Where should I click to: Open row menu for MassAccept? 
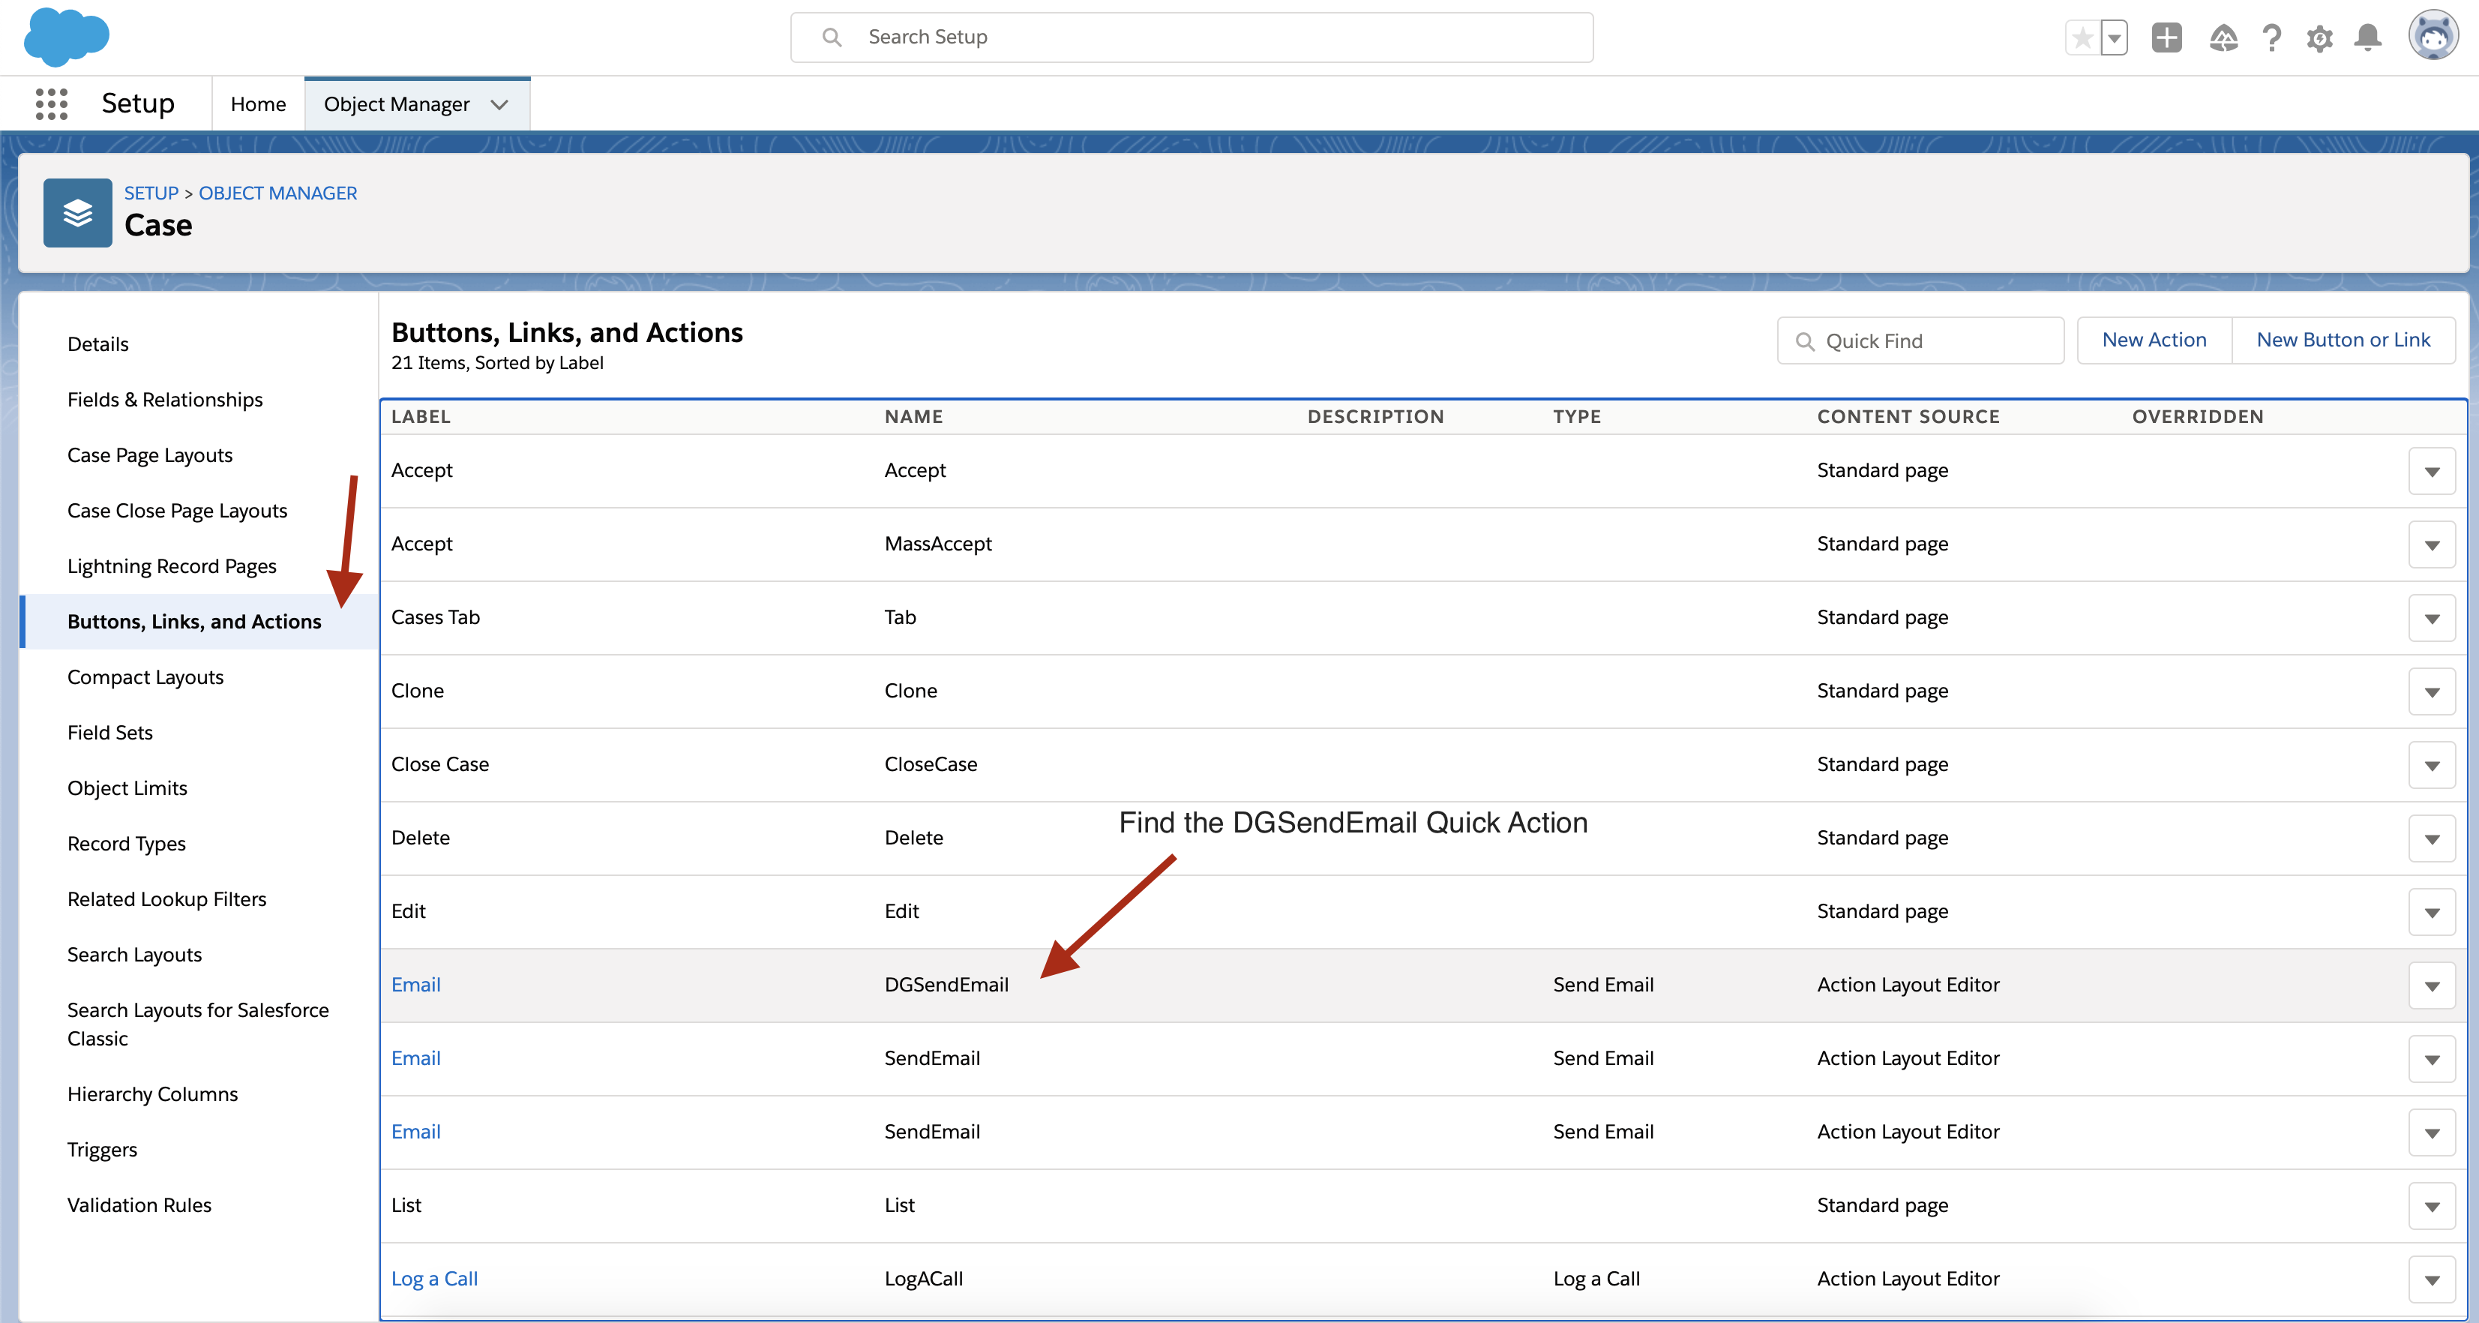coord(2432,544)
